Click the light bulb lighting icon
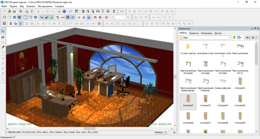 click(x=51, y=17)
